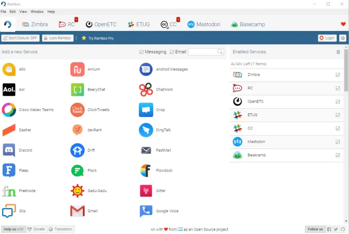Click the Allo service icon
The width and height of the screenshot is (349, 234).
click(9, 69)
